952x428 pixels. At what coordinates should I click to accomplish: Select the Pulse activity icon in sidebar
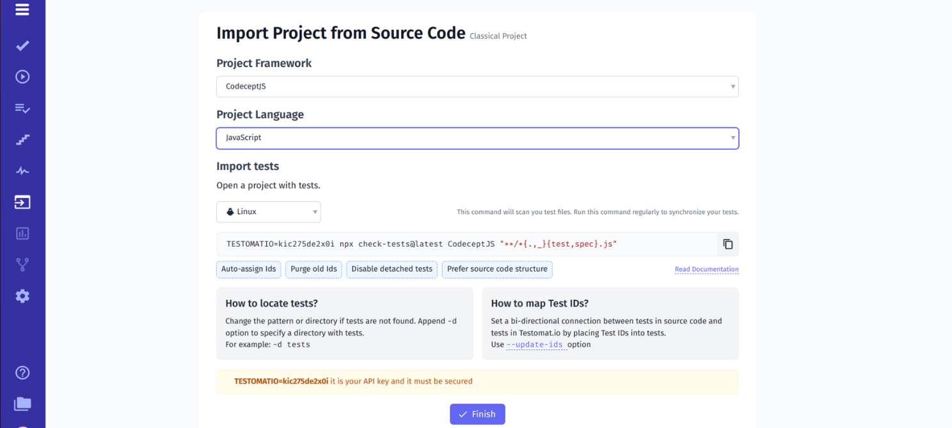point(22,171)
